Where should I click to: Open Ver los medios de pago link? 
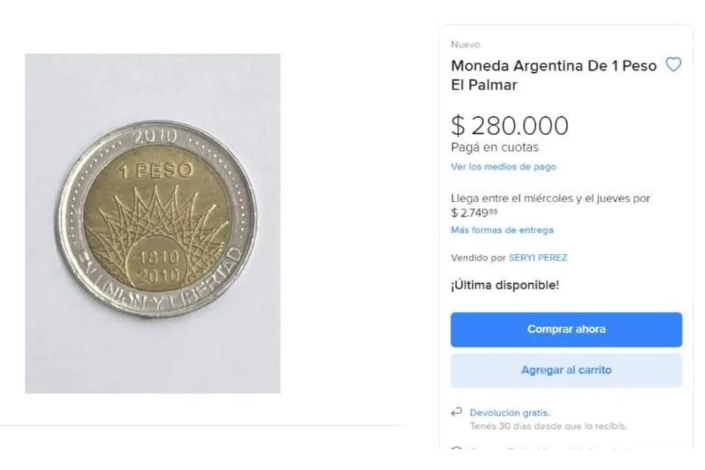[x=503, y=166]
